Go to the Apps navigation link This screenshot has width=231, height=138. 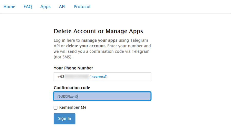pyautogui.click(x=45, y=7)
